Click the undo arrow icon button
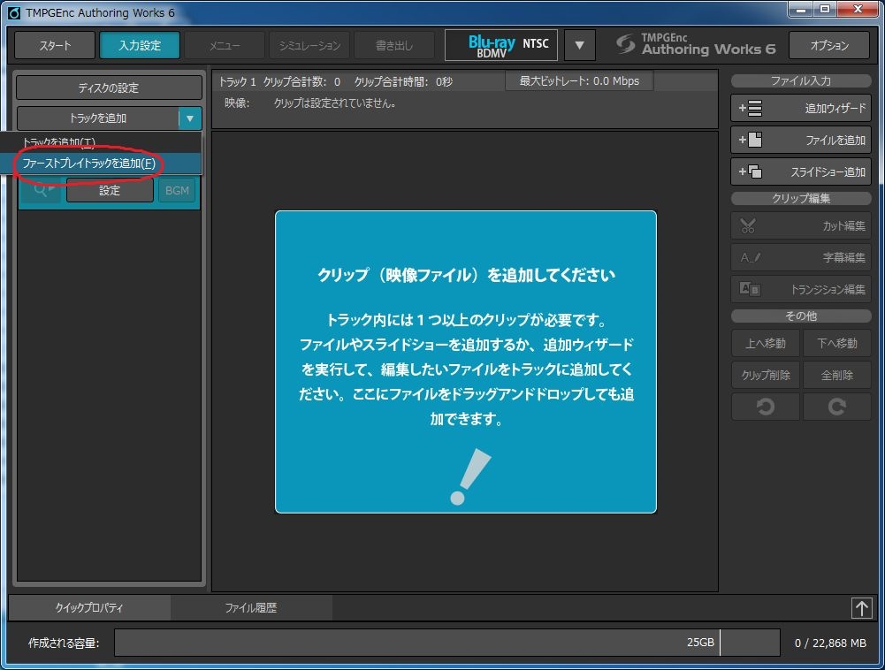The image size is (885, 670). click(x=766, y=407)
